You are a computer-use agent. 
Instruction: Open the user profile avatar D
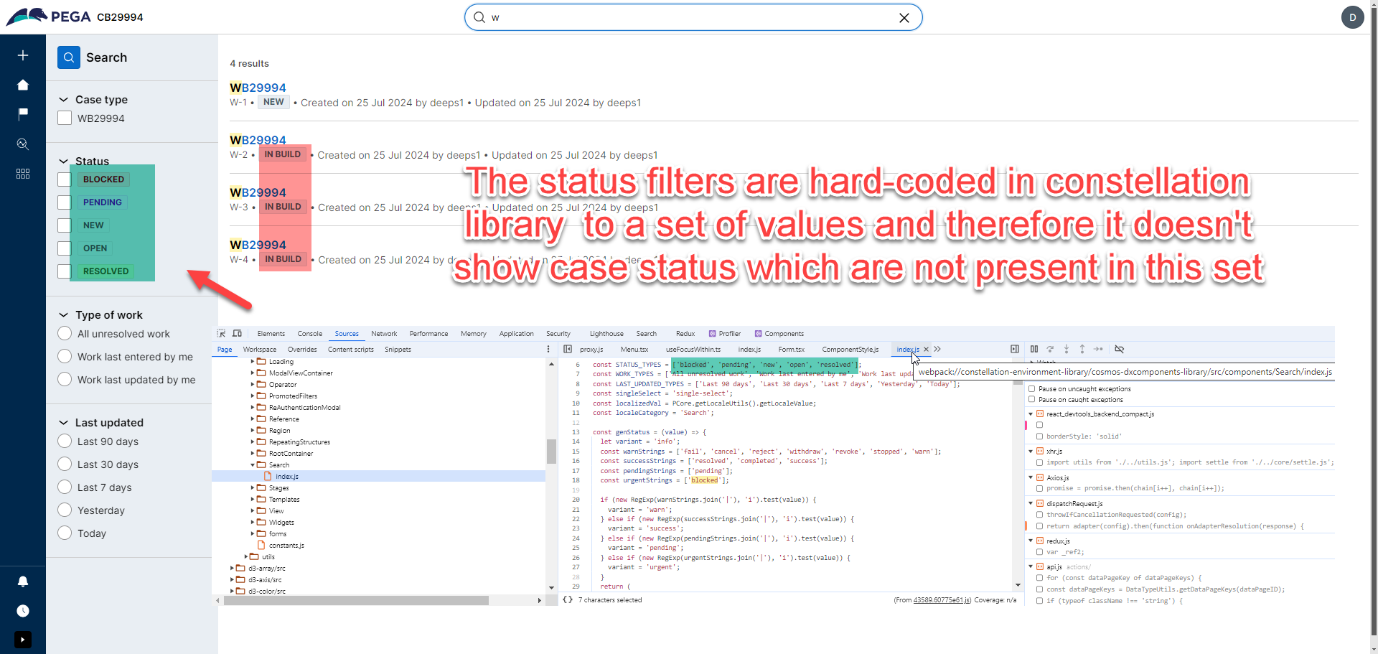pos(1353,17)
